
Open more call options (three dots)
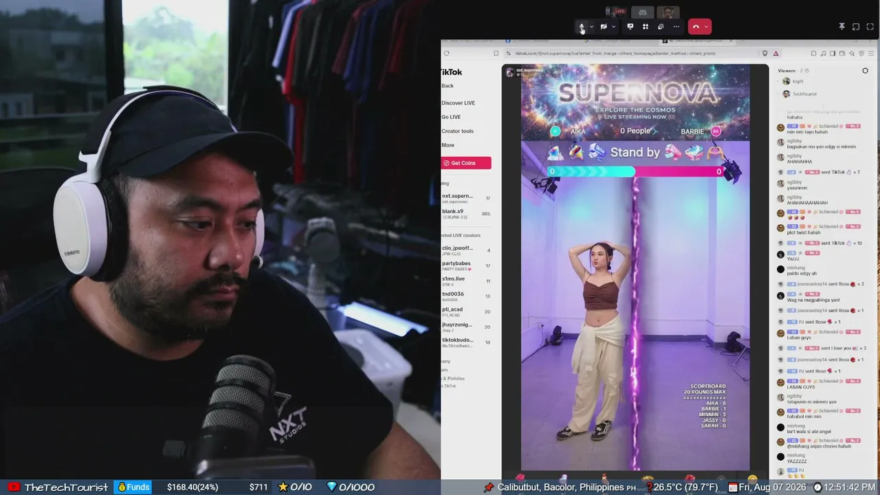676,27
